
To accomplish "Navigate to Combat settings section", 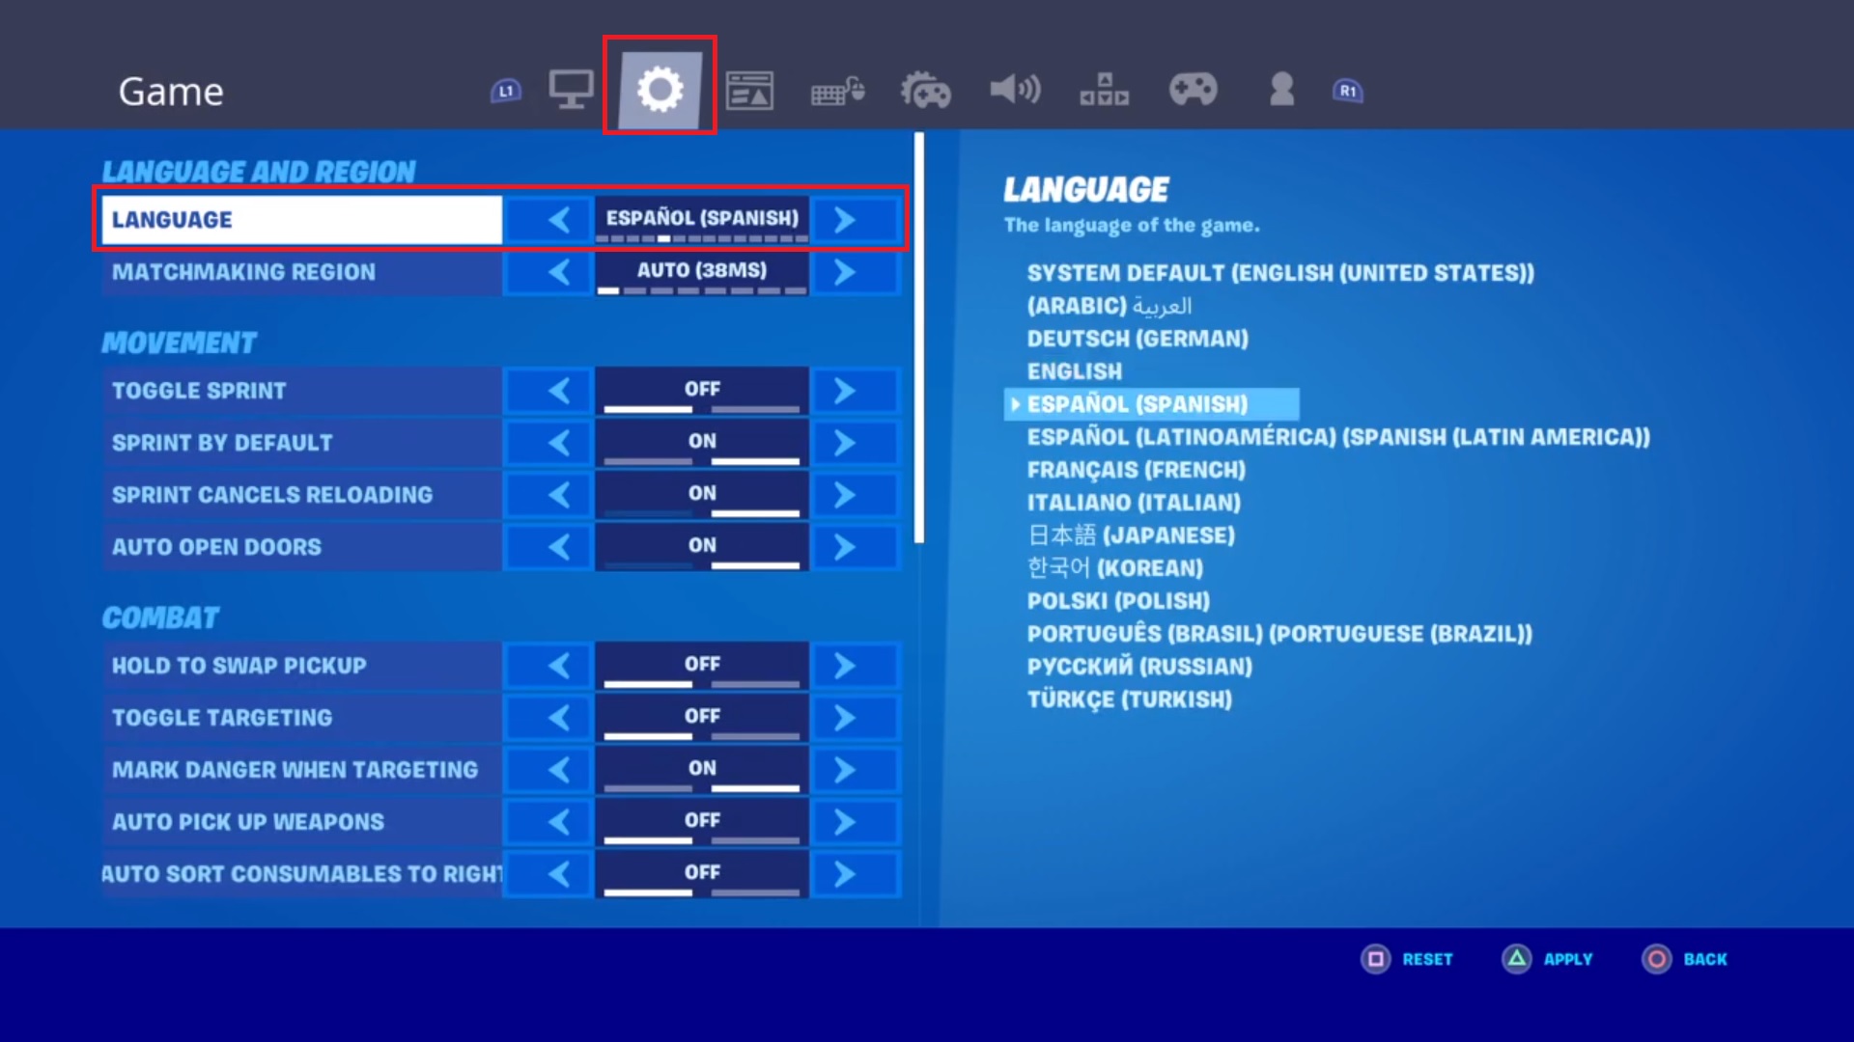I will point(161,617).
